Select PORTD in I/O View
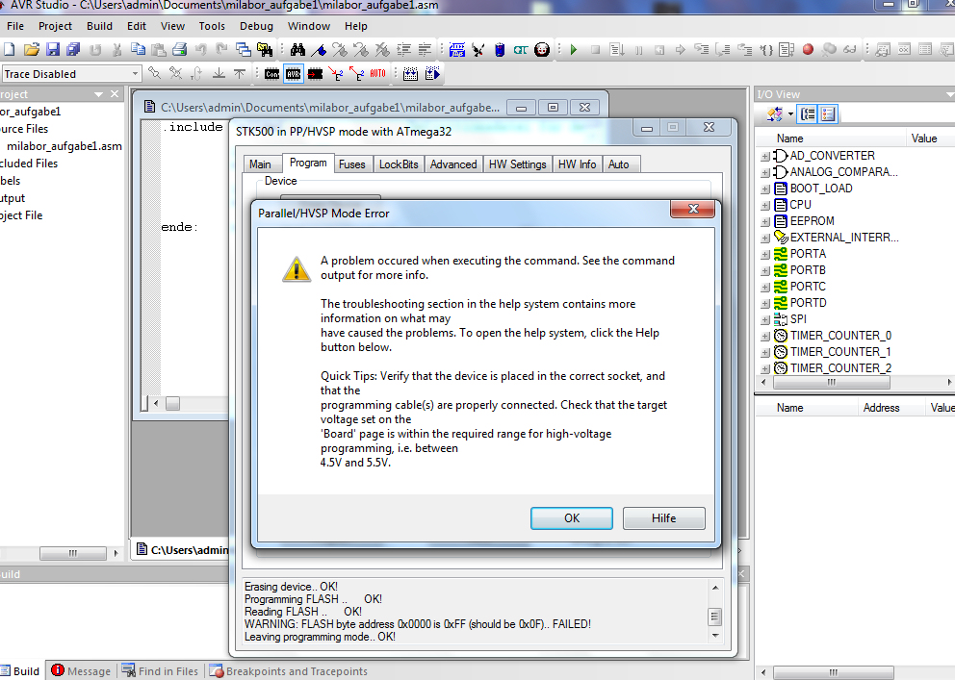Screen dimensions: 955x680 (x=809, y=303)
